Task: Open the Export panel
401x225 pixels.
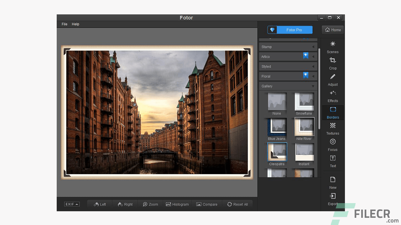Action: click(x=332, y=199)
